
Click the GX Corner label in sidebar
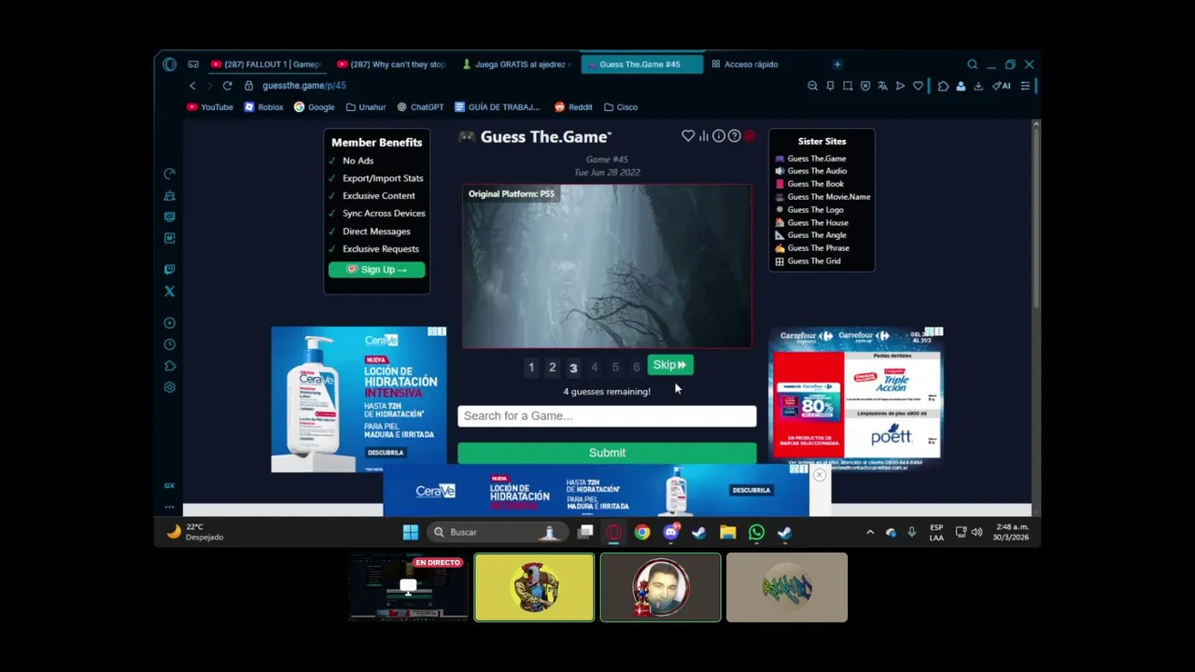coord(169,485)
